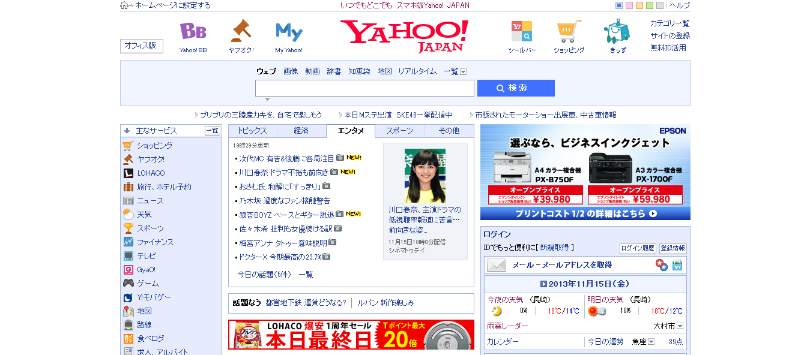
Task: Click the 一覧 button in 主なサービス header
Action: click(x=213, y=131)
